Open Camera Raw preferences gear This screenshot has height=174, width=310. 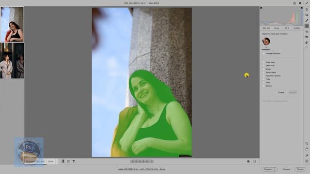[300, 3]
